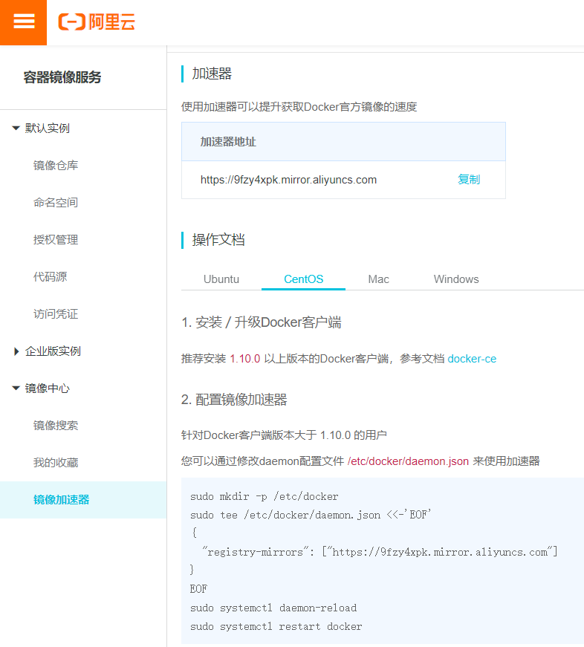The height and width of the screenshot is (647, 584).
Task: Click the 容器镜像服务 sidebar title
Action: [62, 77]
